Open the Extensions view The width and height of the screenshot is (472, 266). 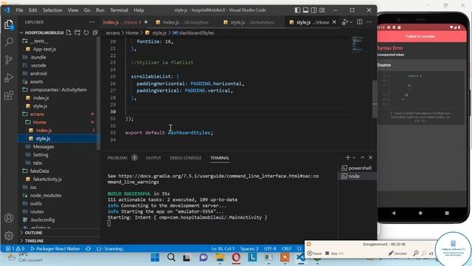click(9, 95)
